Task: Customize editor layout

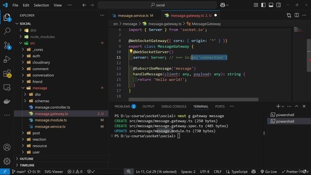Action: tap(256, 5)
